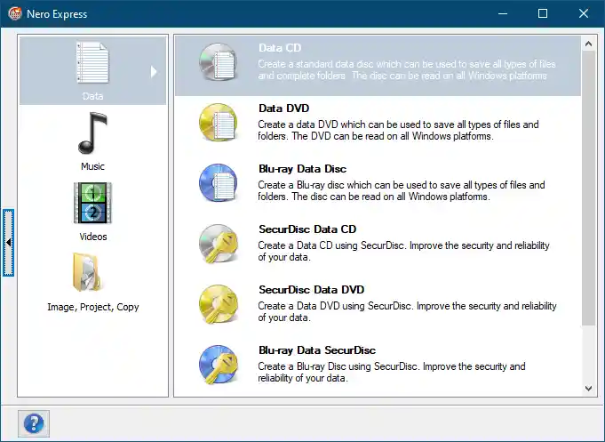Choose the Data DVD title text
The width and height of the screenshot is (605, 442).
tap(283, 108)
